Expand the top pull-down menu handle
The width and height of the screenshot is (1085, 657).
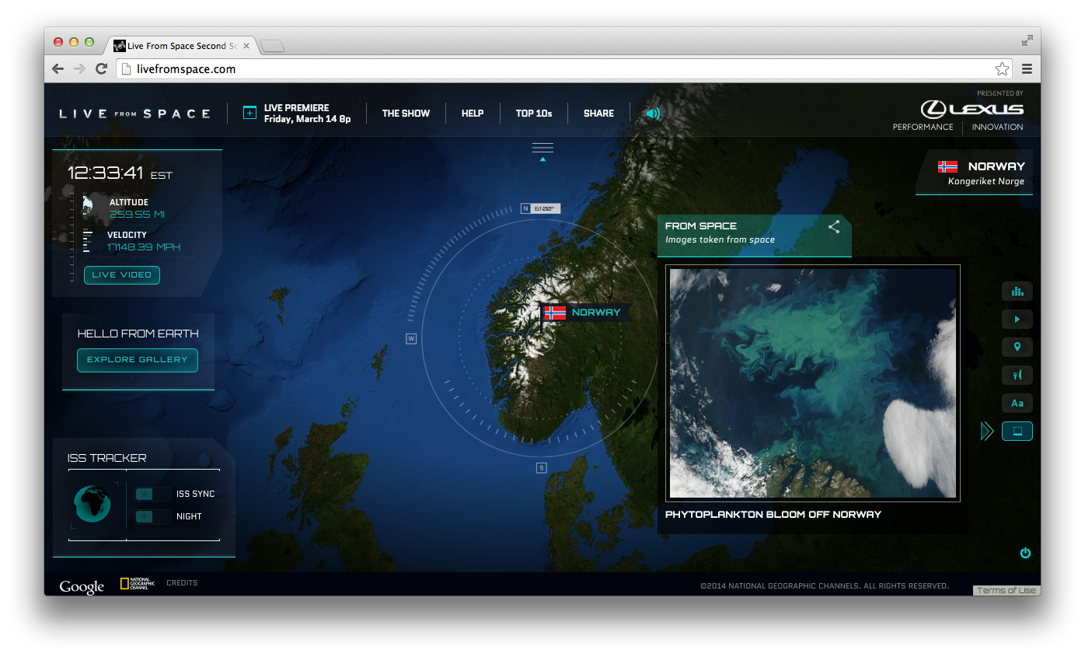point(542,150)
